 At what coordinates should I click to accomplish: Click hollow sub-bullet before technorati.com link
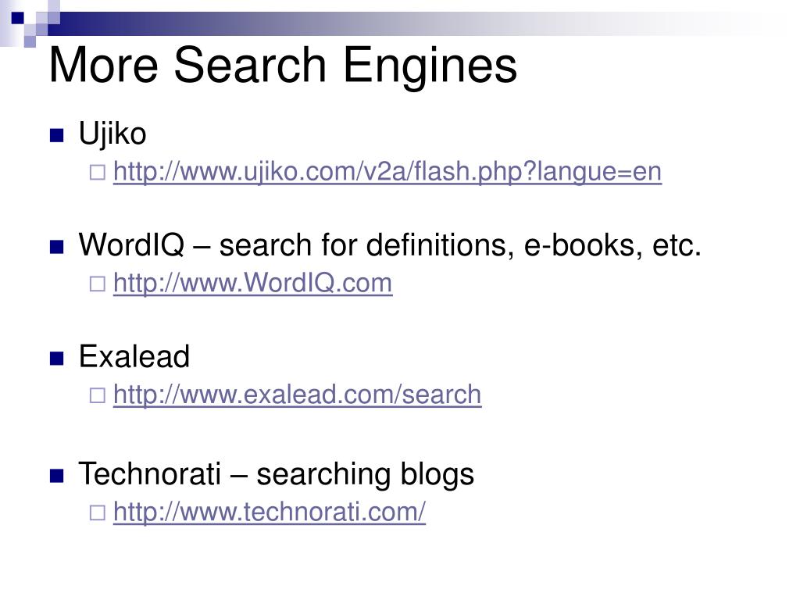pos(98,512)
